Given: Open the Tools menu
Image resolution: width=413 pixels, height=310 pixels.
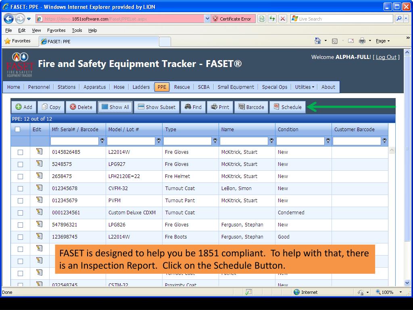Looking at the screenshot, I should pyautogui.click(x=77, y=30).
